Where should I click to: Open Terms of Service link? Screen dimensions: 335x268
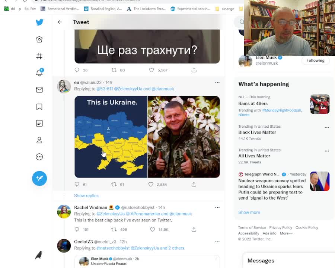252,227
